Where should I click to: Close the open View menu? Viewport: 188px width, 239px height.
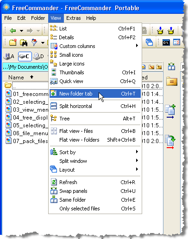(56, 18)
